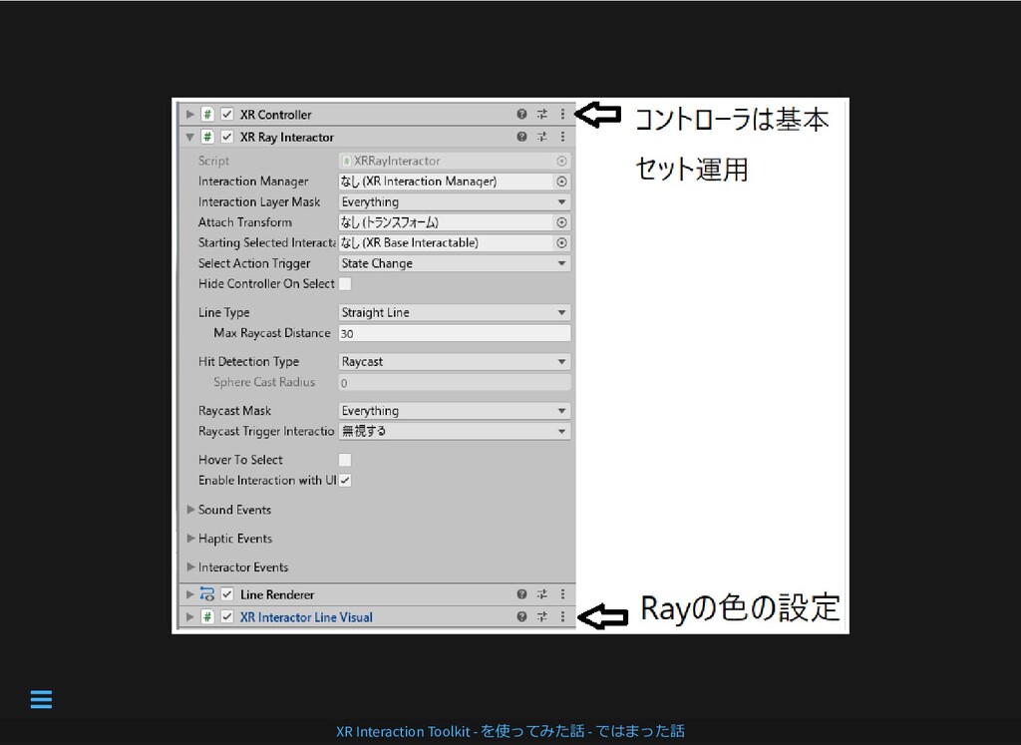Expand the XR Controller component
Viewport: 1021px width, 745px height.
[190, 114]
